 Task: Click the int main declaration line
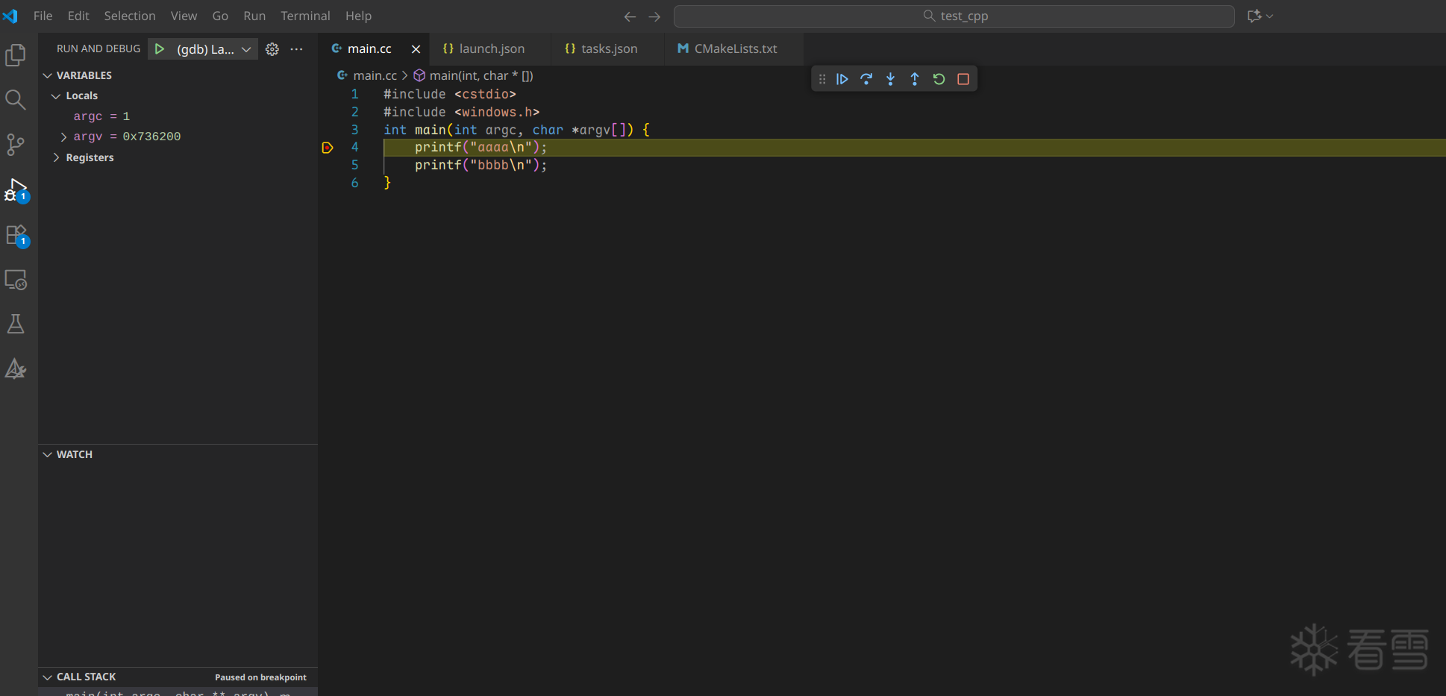[516, 130]
